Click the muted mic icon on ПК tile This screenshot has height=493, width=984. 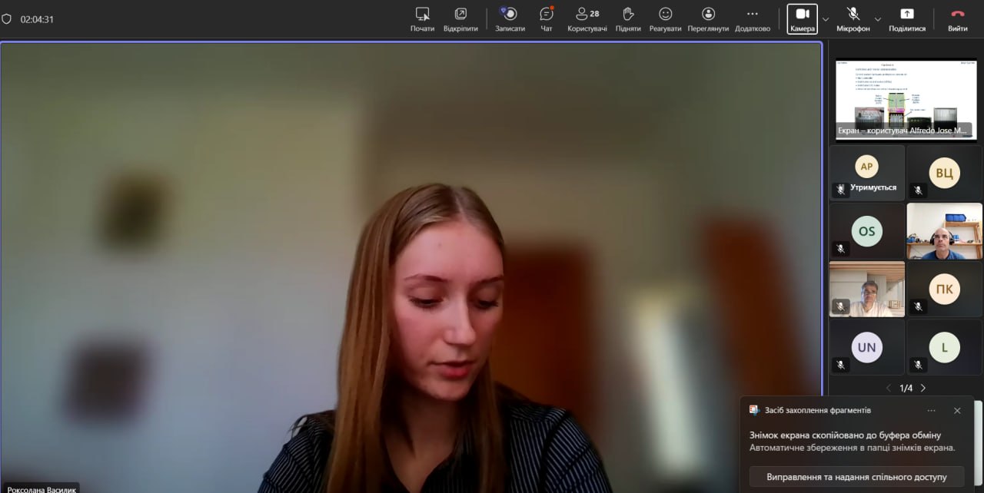coord(918,306)
